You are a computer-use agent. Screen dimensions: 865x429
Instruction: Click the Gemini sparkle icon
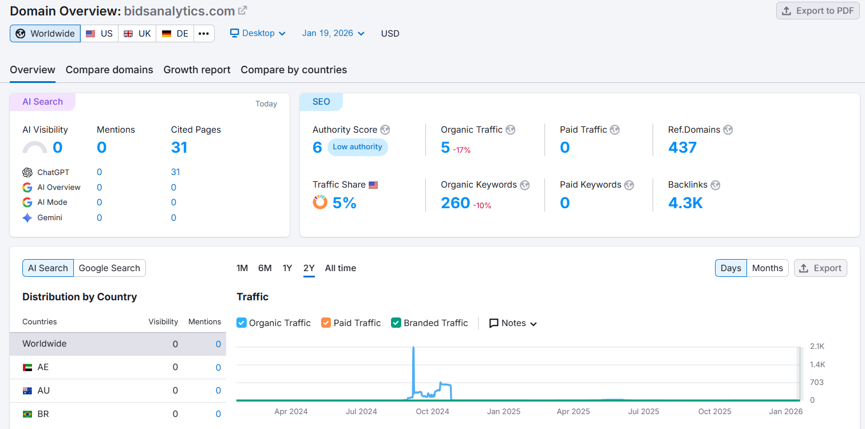point(27,218)
